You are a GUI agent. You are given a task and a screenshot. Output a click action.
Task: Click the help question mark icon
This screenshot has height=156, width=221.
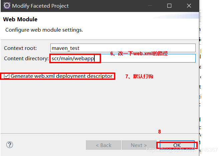[x=10, y=145]
